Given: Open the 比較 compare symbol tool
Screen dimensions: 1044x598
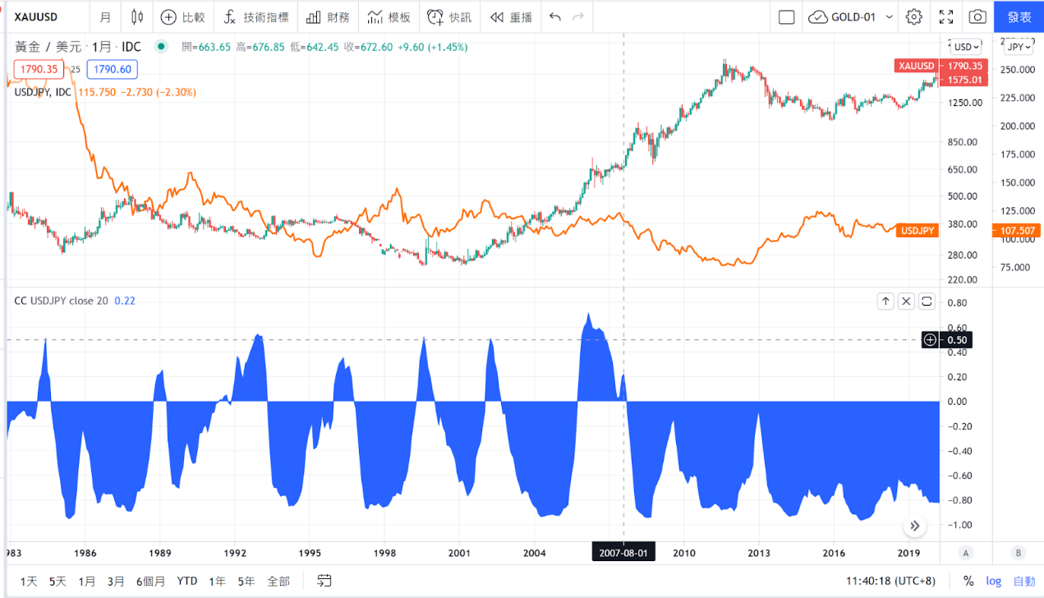Looking at the screenshot, I should click(x=182, y=16).
